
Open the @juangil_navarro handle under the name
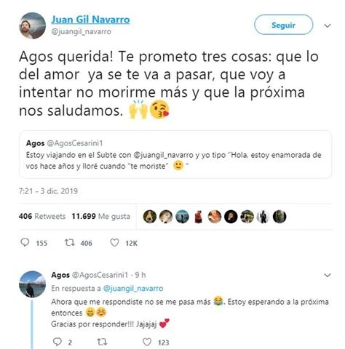pos(82,31)
